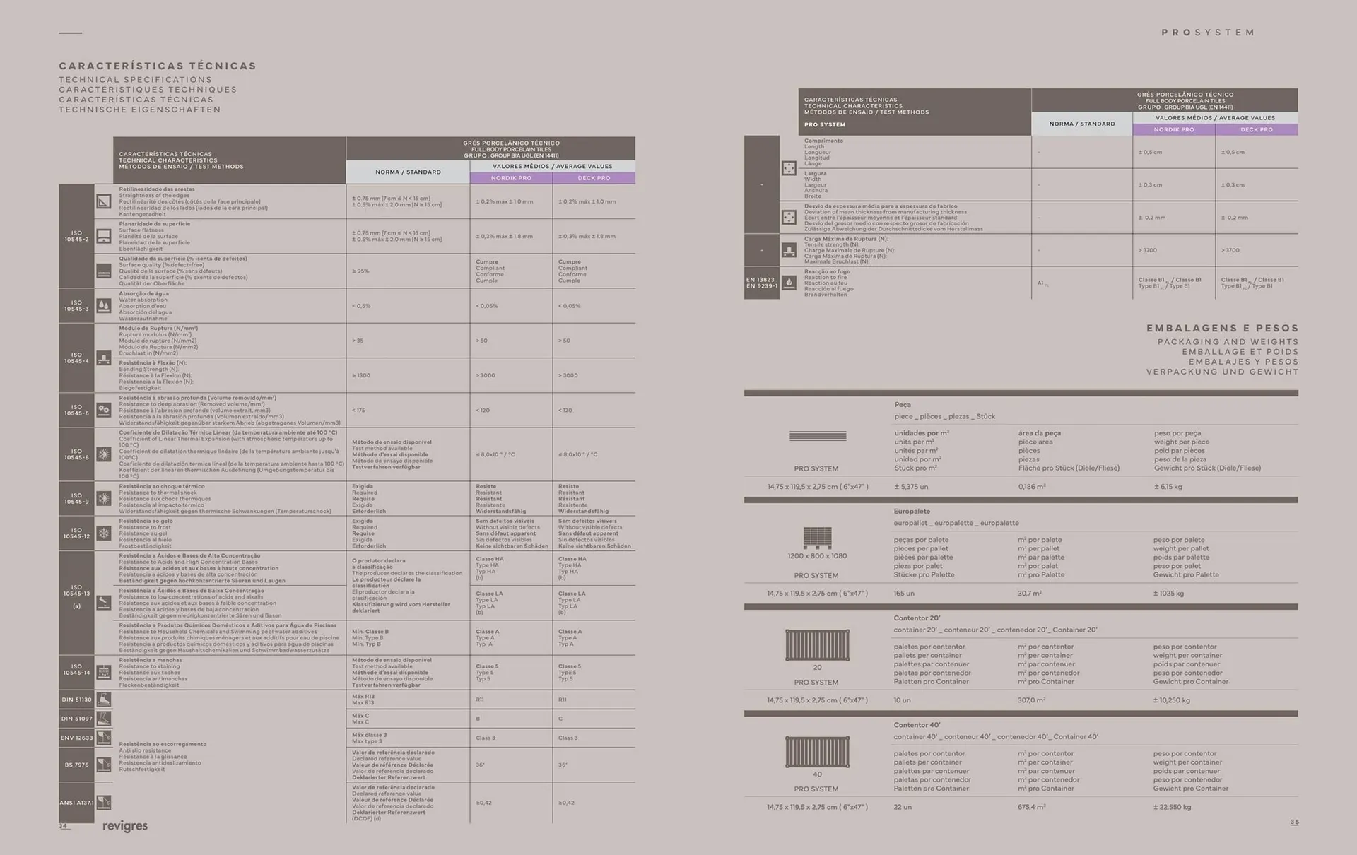Click the reaction to fire flame icon
1357x855 pixels.
(x=789, y=283)
